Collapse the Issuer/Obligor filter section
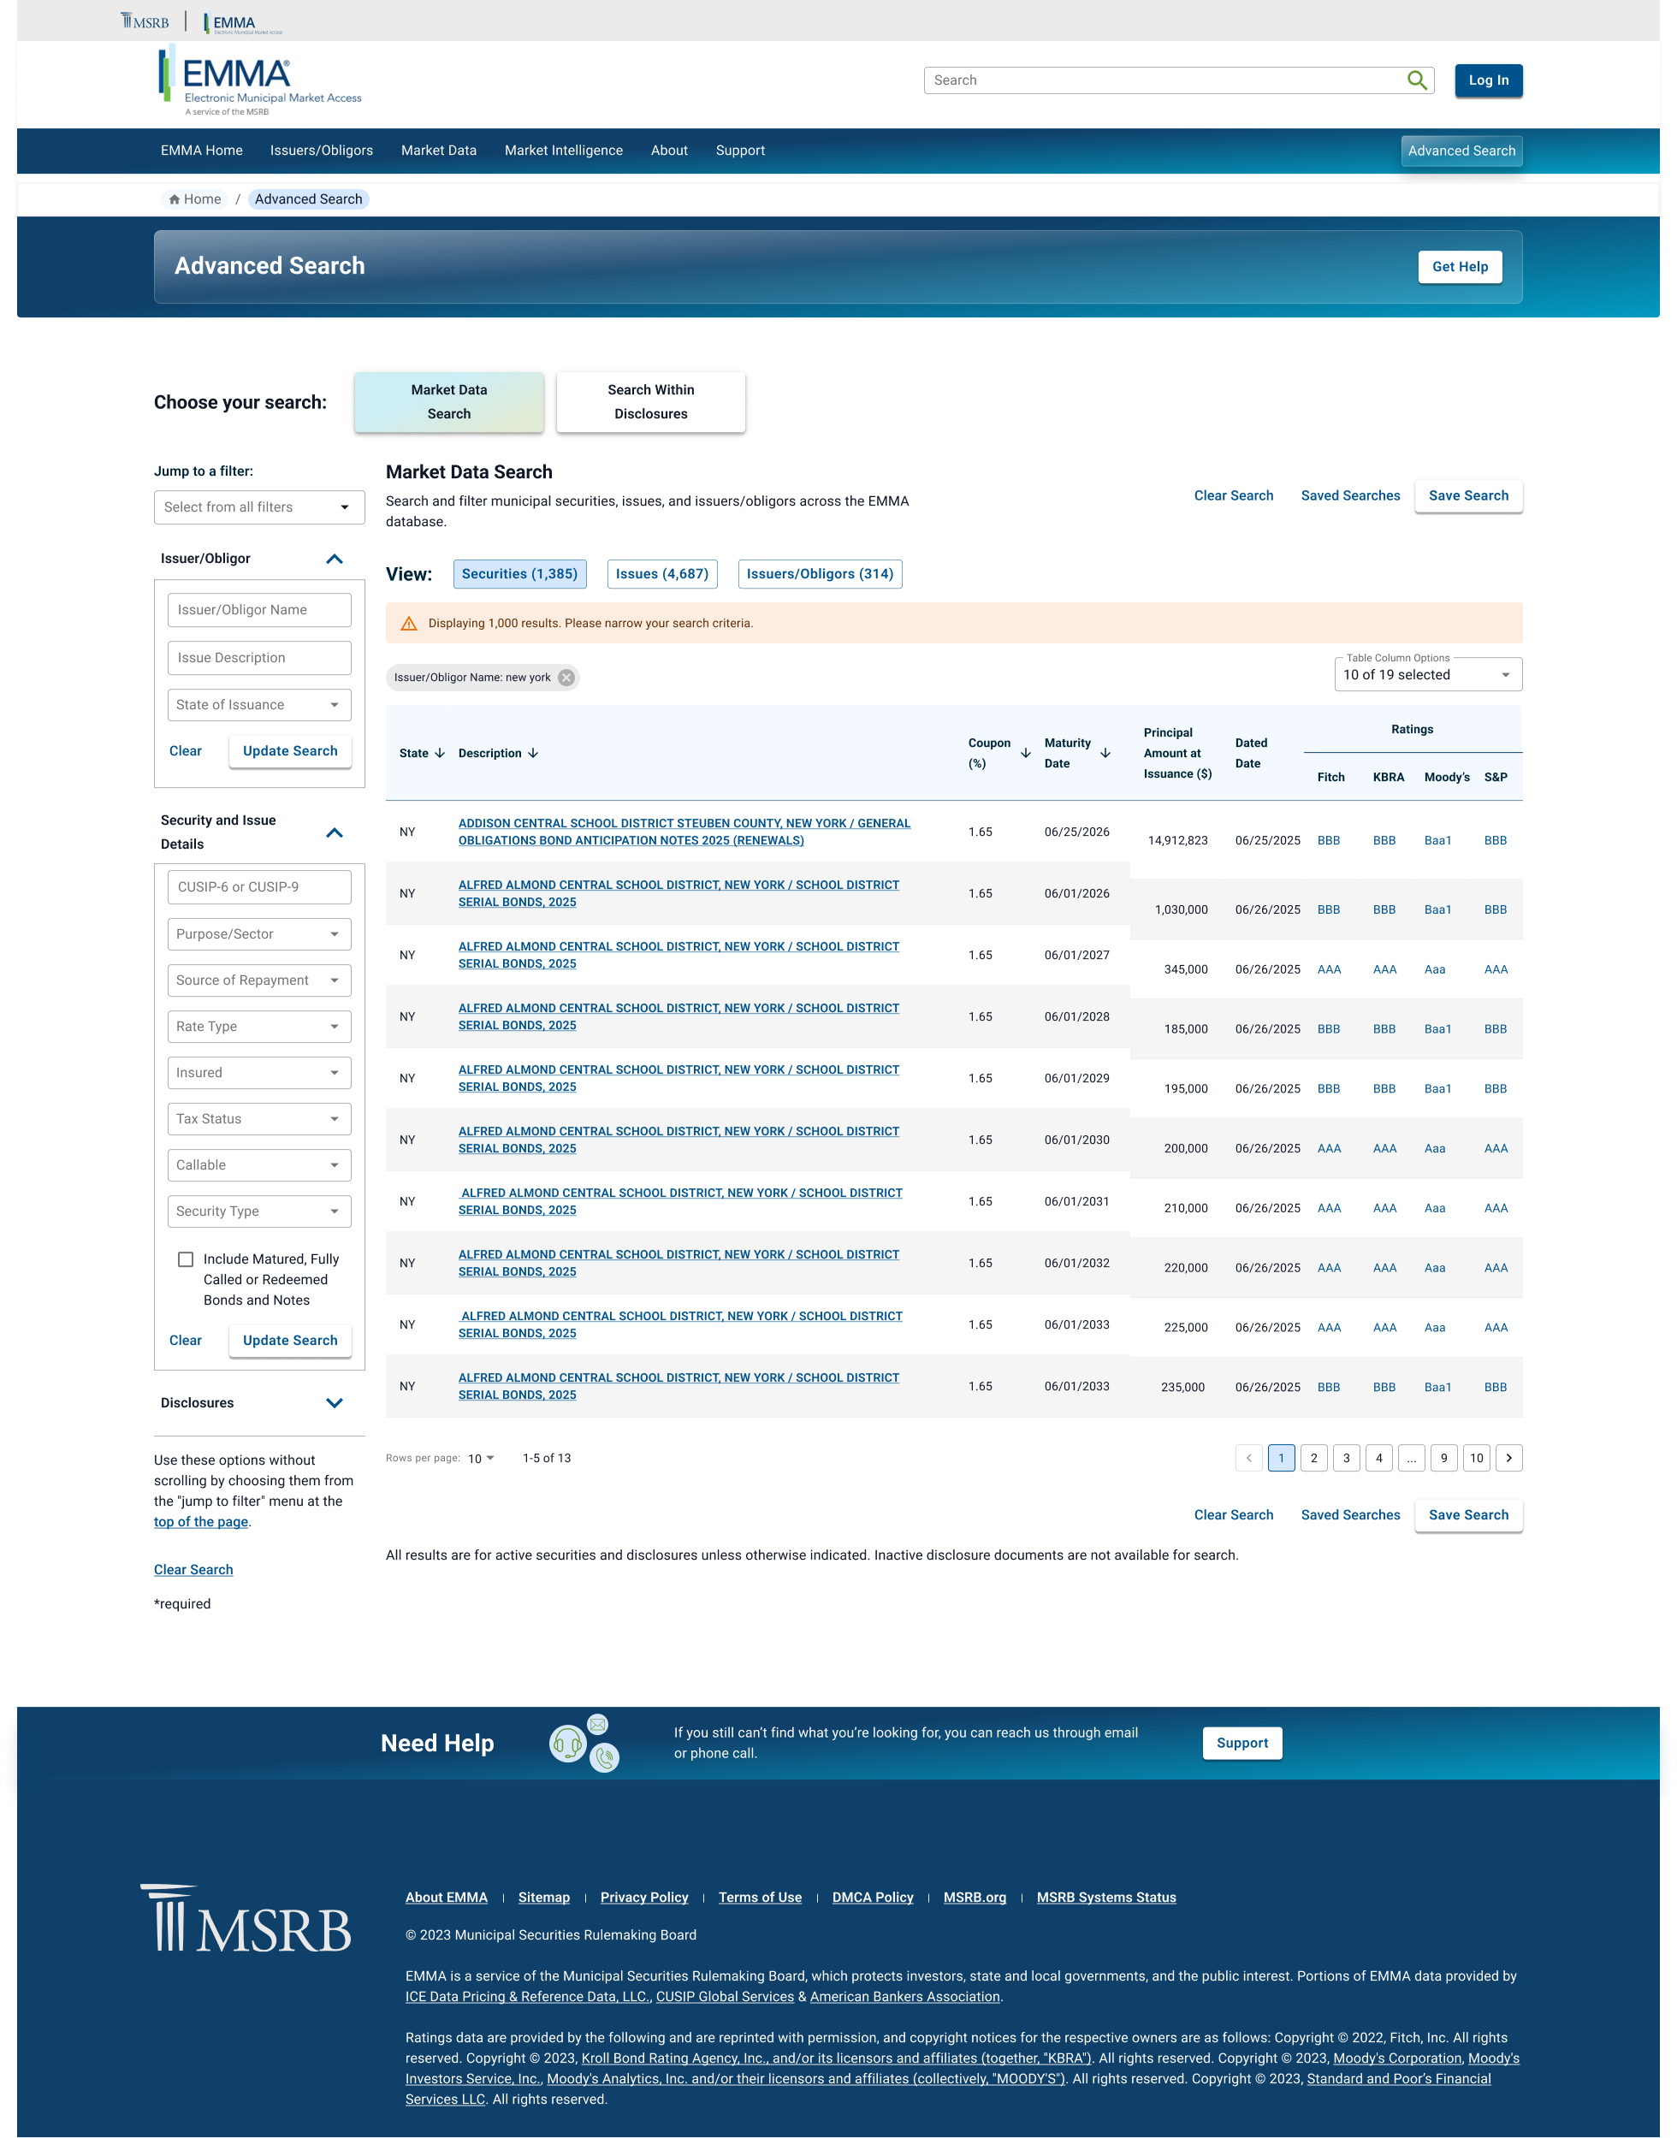 (x=334, y=559)
